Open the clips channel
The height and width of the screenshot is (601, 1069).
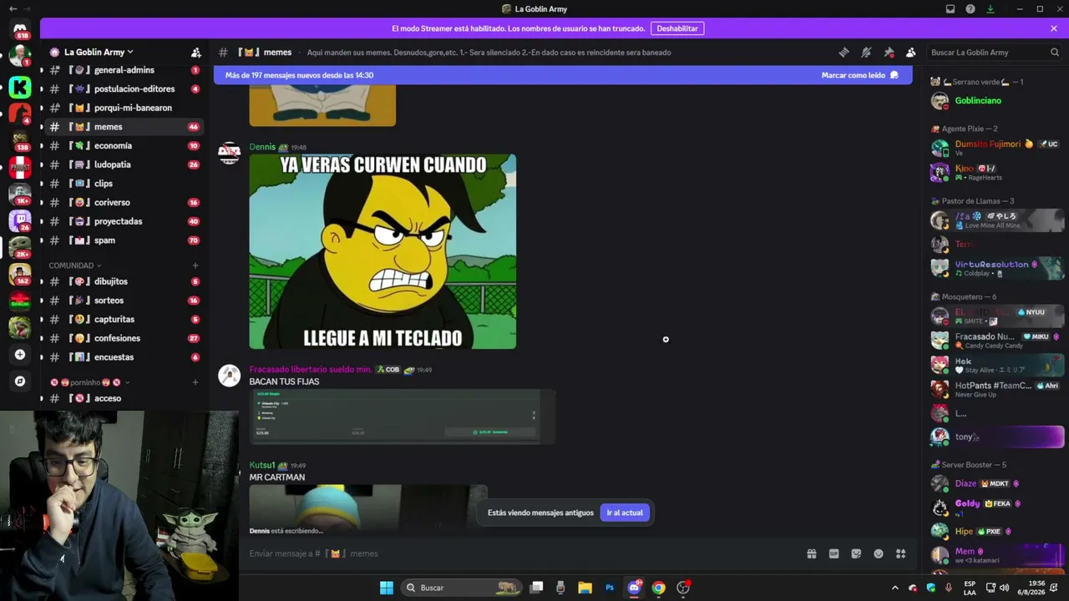[x=124, y=184]
